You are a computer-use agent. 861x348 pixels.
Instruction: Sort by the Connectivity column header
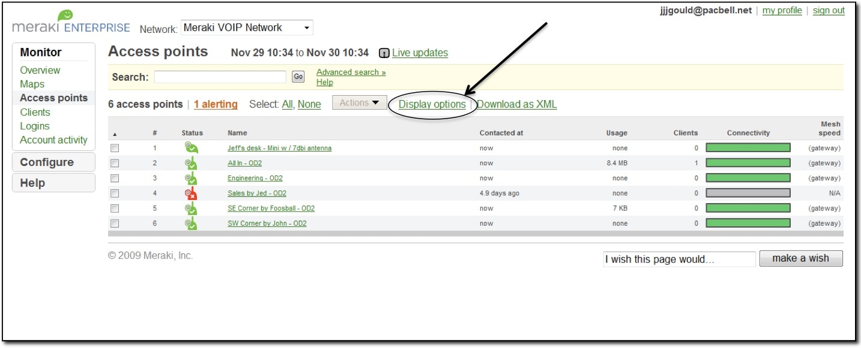pos(748,133)
